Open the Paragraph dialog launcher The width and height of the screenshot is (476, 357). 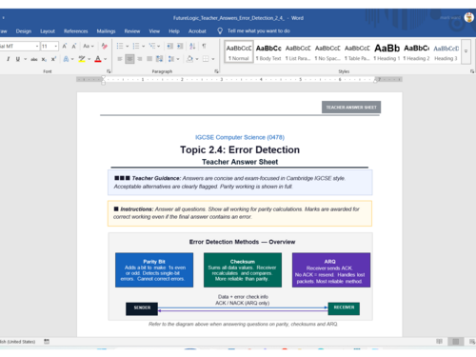[217, 71]
